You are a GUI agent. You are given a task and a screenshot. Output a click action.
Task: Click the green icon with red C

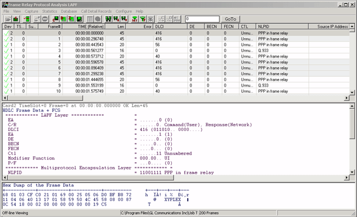click(x=55, y=19)
